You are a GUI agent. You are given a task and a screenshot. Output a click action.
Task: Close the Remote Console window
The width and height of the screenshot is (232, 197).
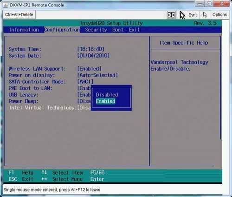coord(222,4)
